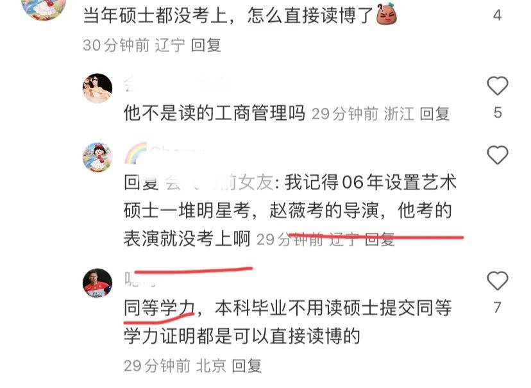Like the comment mentioning 赵薇考的导演
The height and width of the screenshot is (388, 531).
pos(498,155)
